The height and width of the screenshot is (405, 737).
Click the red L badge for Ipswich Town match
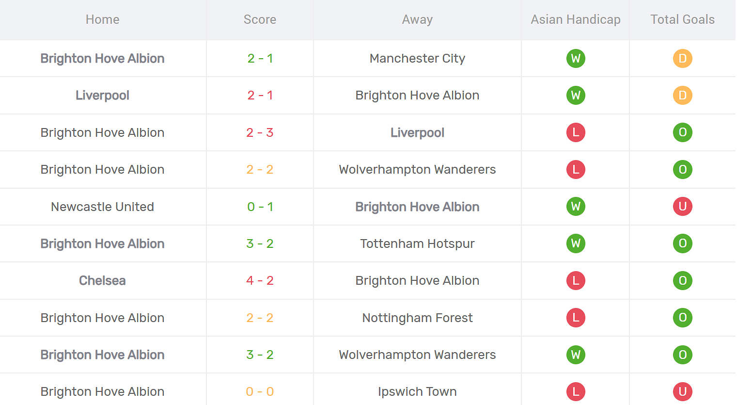tap(576, 391)
